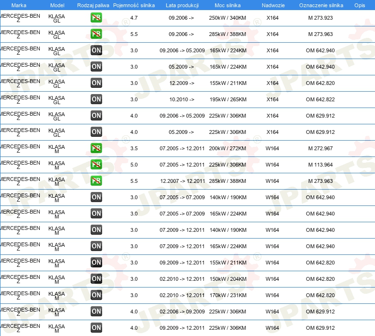Click diesel icon for 140kW 07.2005 -> 07.2009 row
This screenshot has width=375, height=336.
[x=96, y=197]
